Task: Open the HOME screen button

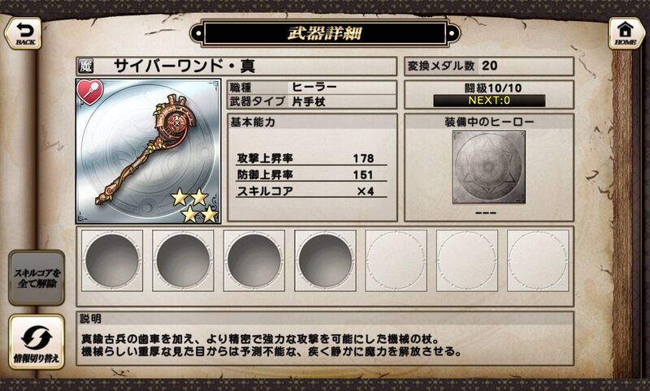Action: coord(626,33)
